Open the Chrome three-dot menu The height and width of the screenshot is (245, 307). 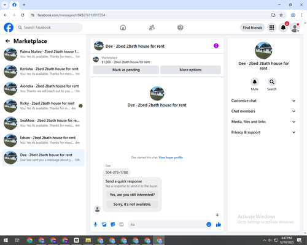(301, 15)
